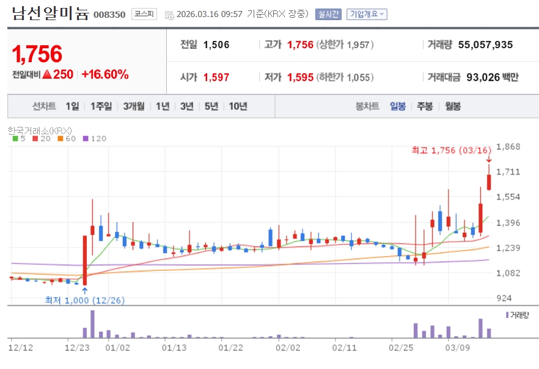The height and width of the screenshot is (369, 539).
Task: Click the calendar icon beside the date
Action: [x=169, y=15]
